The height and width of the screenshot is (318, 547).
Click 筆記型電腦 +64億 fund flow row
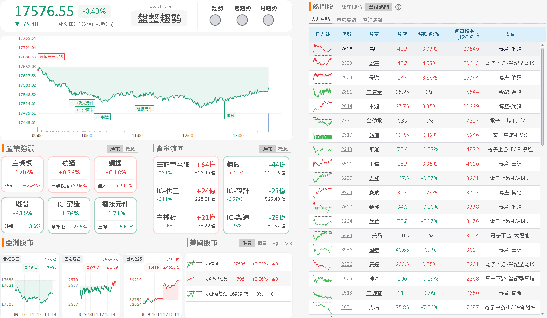[x=186, y=168]
